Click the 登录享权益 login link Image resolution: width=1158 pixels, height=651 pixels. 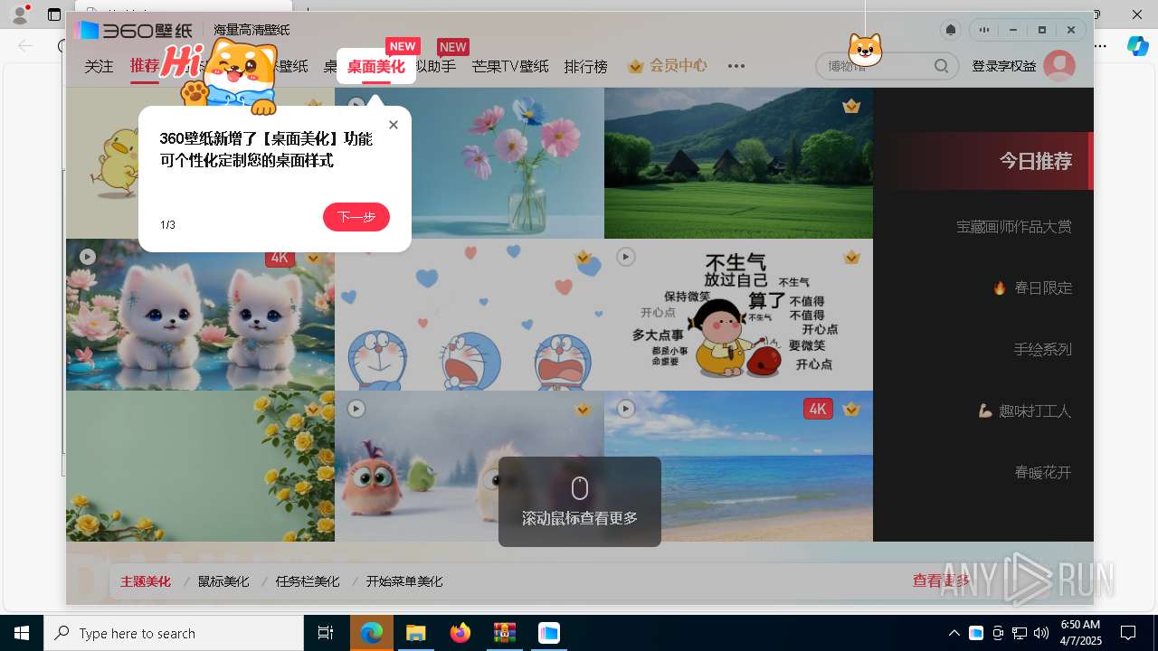click(1004, 66)
